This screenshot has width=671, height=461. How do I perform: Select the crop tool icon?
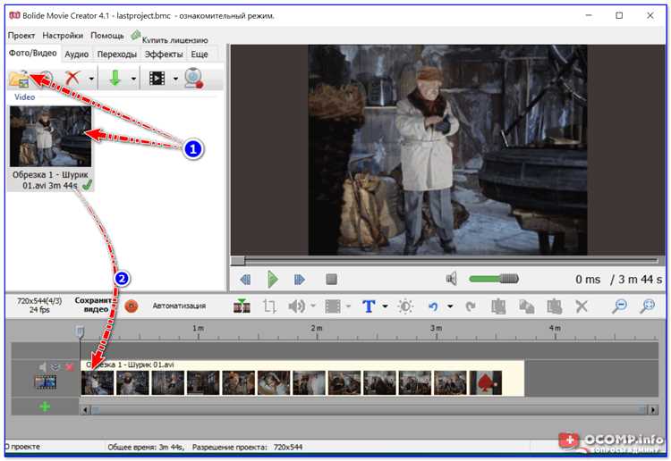coord(269,306)
